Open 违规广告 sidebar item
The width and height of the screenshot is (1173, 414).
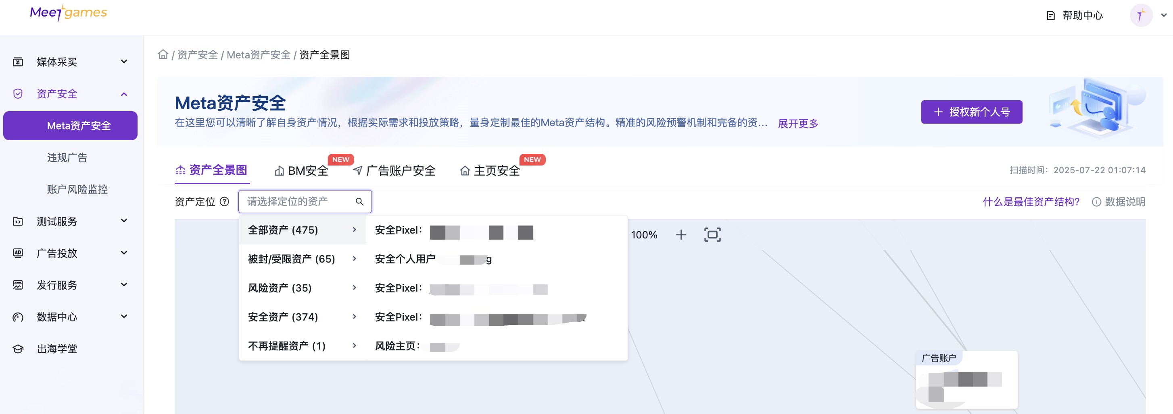67,158
